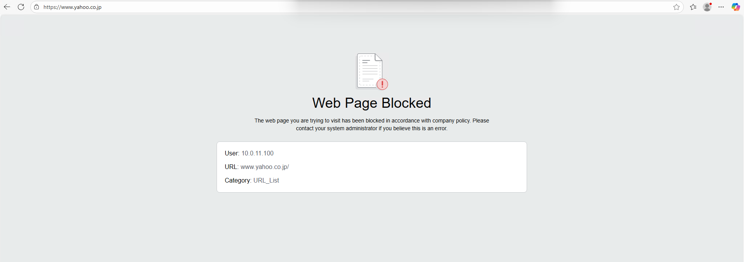Screen dimensions: 744x262
Task: Launch Copilot from the toolbar
Action: coord(735,7)
